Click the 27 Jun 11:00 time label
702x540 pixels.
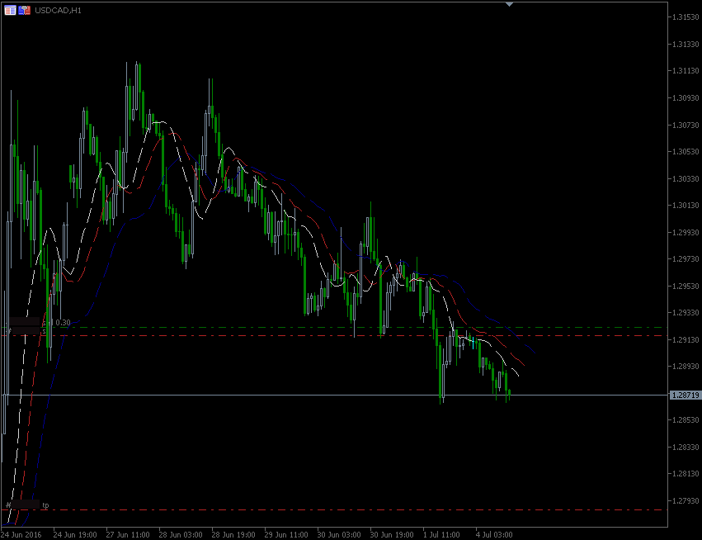(x=128, y=534)
